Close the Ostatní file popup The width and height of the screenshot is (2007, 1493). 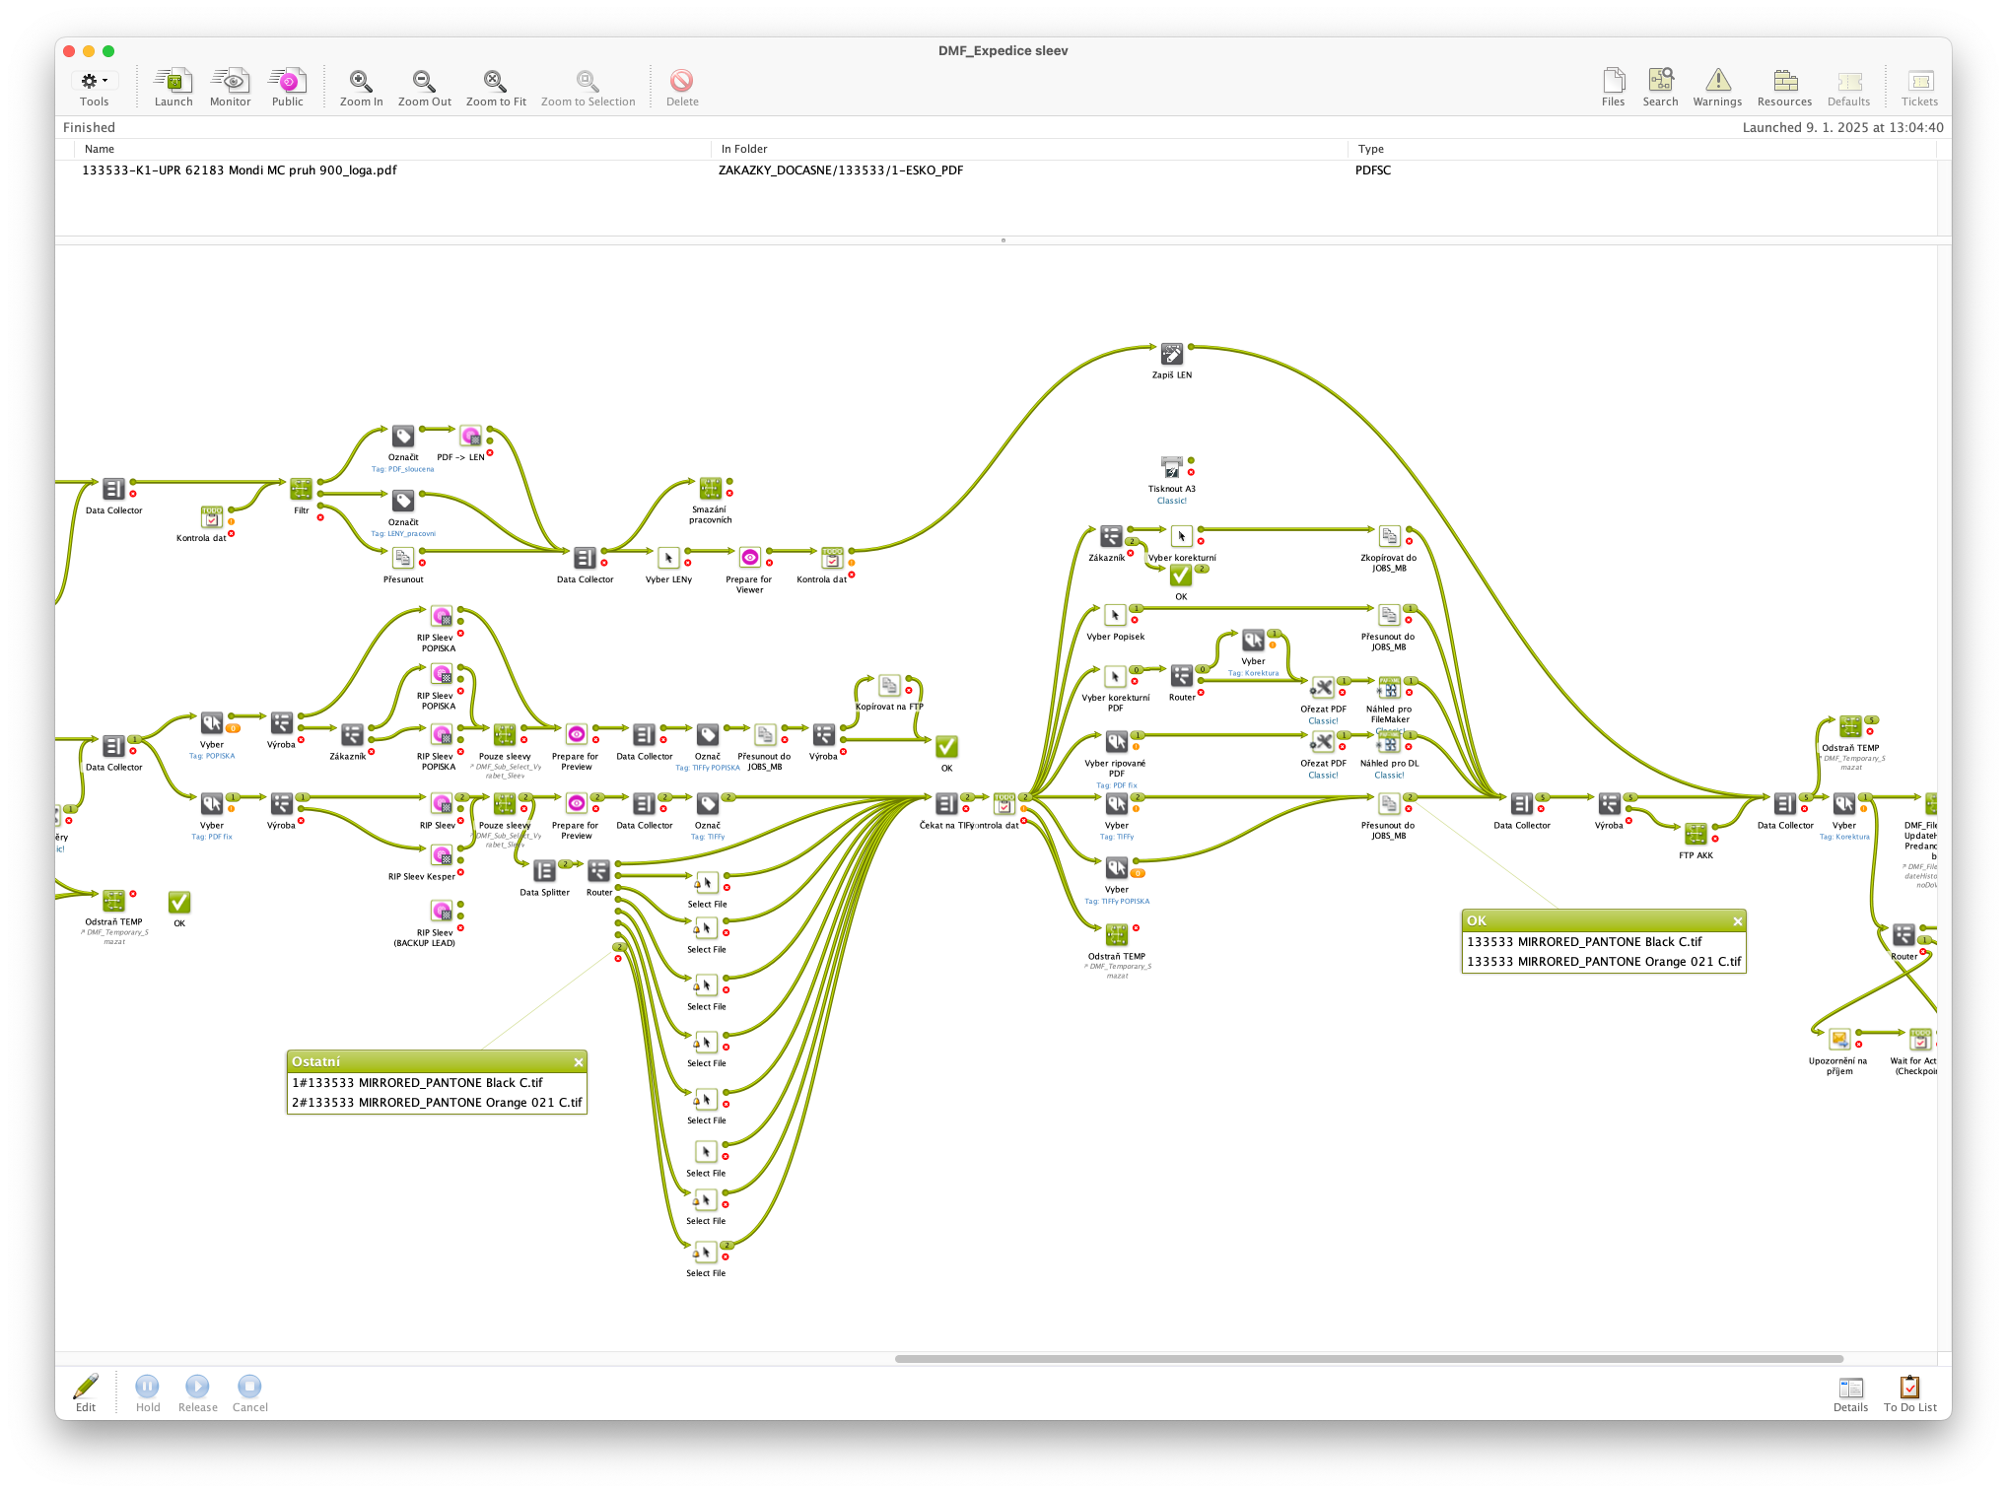[x=579, y=1062]
